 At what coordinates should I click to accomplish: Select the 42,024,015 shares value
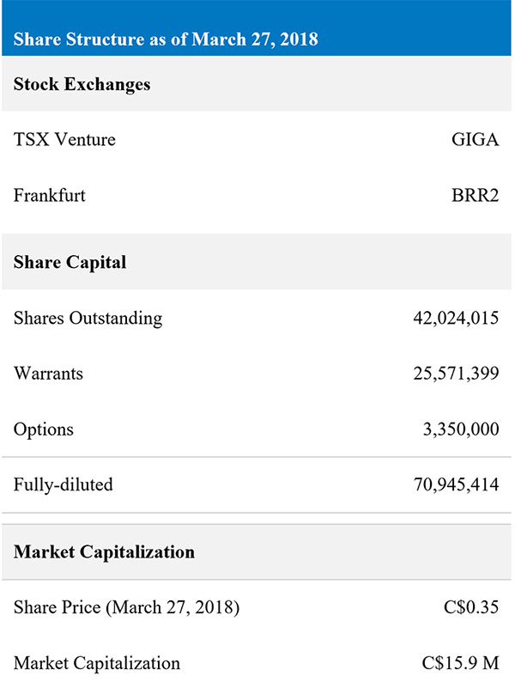click(x=456, y=319)
